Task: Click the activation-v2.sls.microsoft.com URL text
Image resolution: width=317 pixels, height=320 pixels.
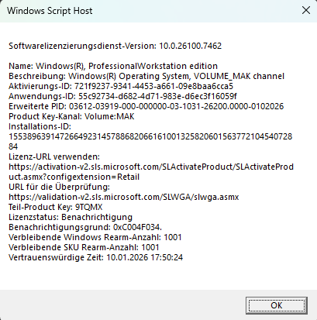Action: pos(151,167)
